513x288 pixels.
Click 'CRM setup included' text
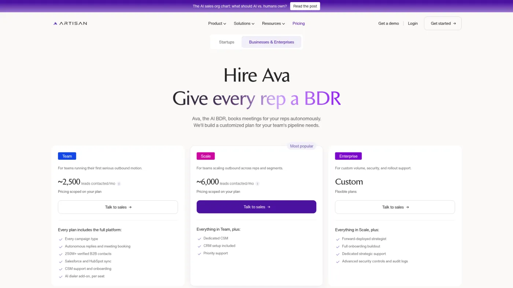coord(219,246)
